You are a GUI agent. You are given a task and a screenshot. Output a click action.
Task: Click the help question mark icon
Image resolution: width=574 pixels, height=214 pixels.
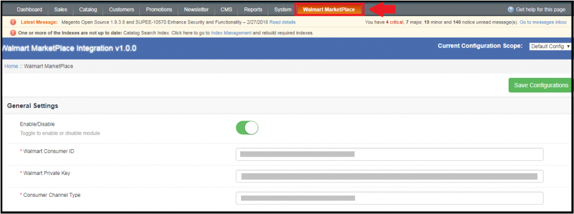tap(511, 10)
